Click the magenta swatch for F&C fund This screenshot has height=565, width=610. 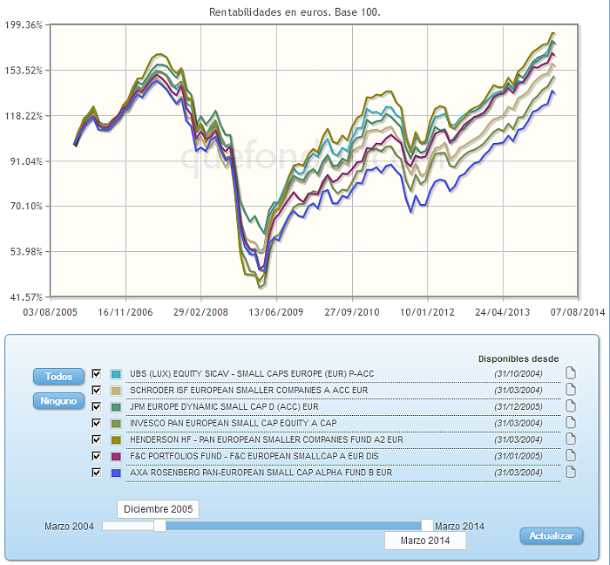(116, 456)
